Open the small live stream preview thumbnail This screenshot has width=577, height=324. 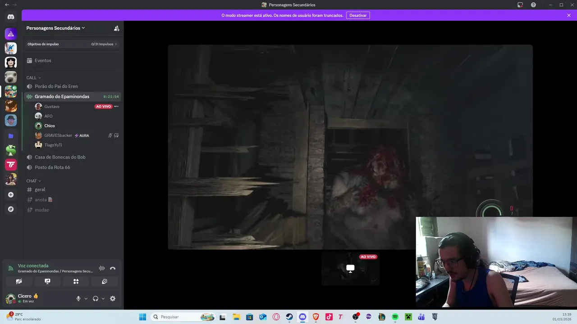click(350, 268)
